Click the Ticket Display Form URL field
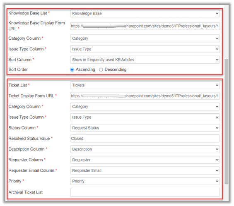Image resolution: width=234 pixels, height=206 pixels. [145, 96]
